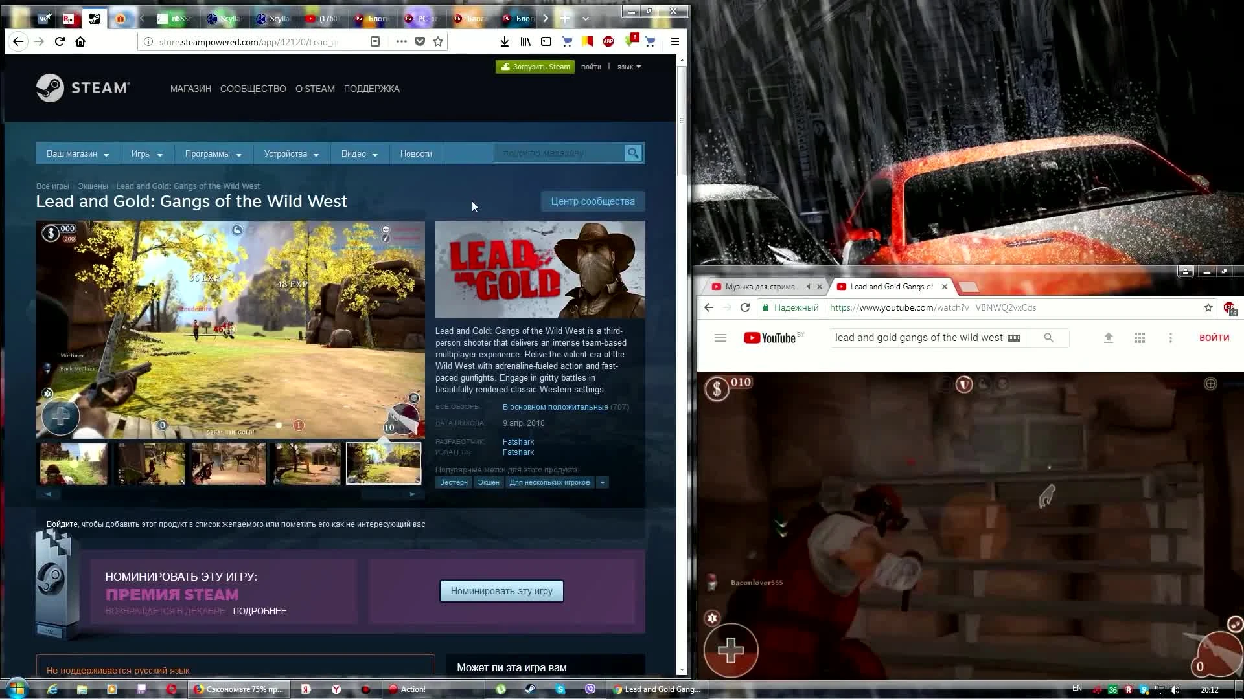Open the 'Центр сообщества' community hub link
Viewport: 1244px width, 699px height.
point(592,201)
